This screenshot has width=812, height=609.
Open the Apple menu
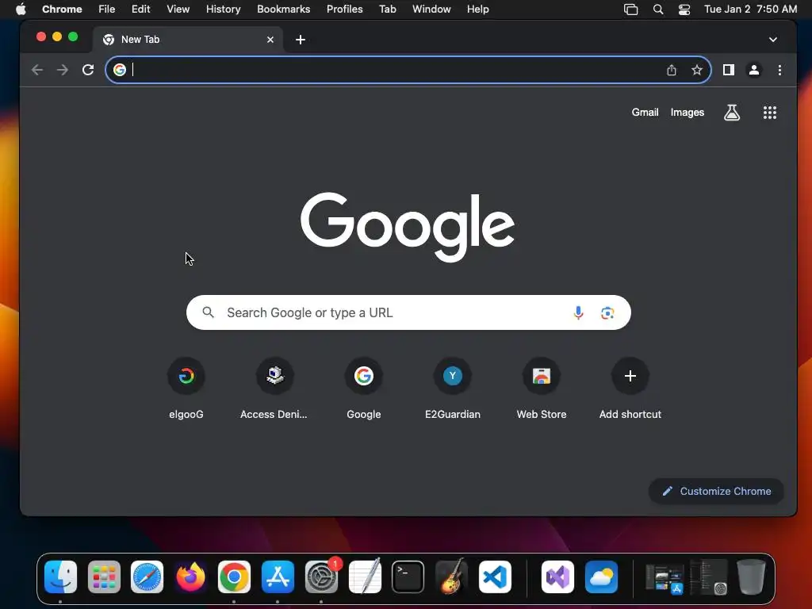coord(21,10)
